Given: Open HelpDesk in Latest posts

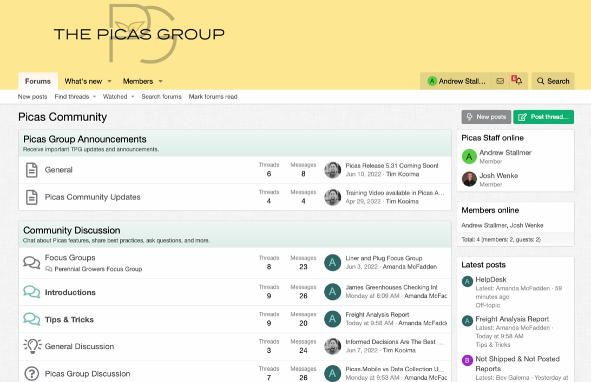Looking at the screenshot, I should (491, 280).
